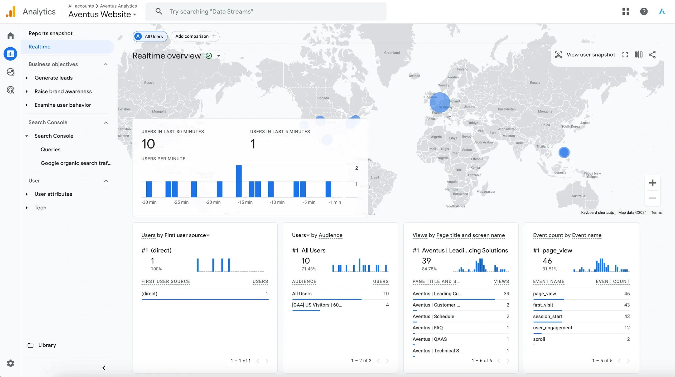The image size is (675, 377).
Task: Click [GA4] US Visitors audience row
Action: [x=340, y=305]
